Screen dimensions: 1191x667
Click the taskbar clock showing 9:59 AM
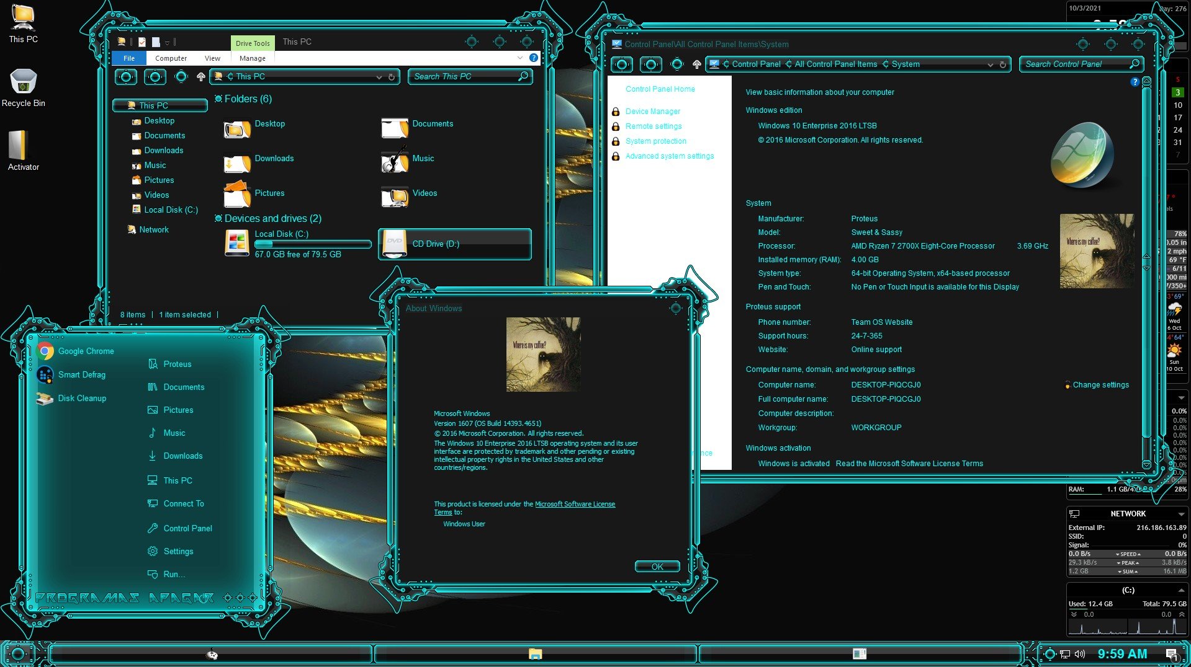(x=1122, y=653)
